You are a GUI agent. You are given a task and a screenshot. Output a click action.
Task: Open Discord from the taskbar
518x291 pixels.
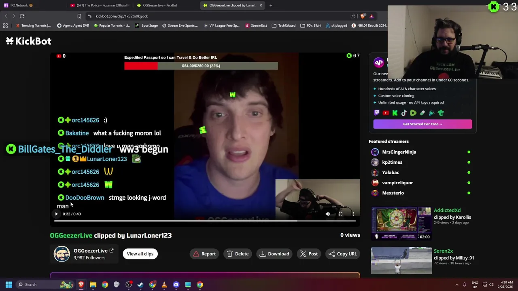coord(176,285)
